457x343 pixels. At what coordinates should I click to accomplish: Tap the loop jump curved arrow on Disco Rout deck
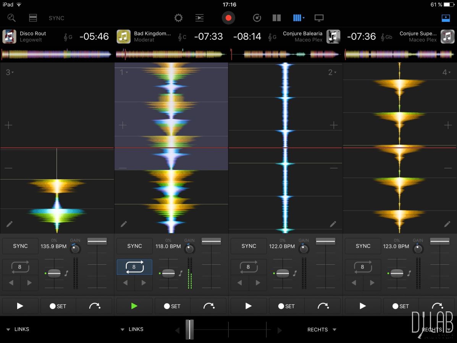click(x=94, y=306)
